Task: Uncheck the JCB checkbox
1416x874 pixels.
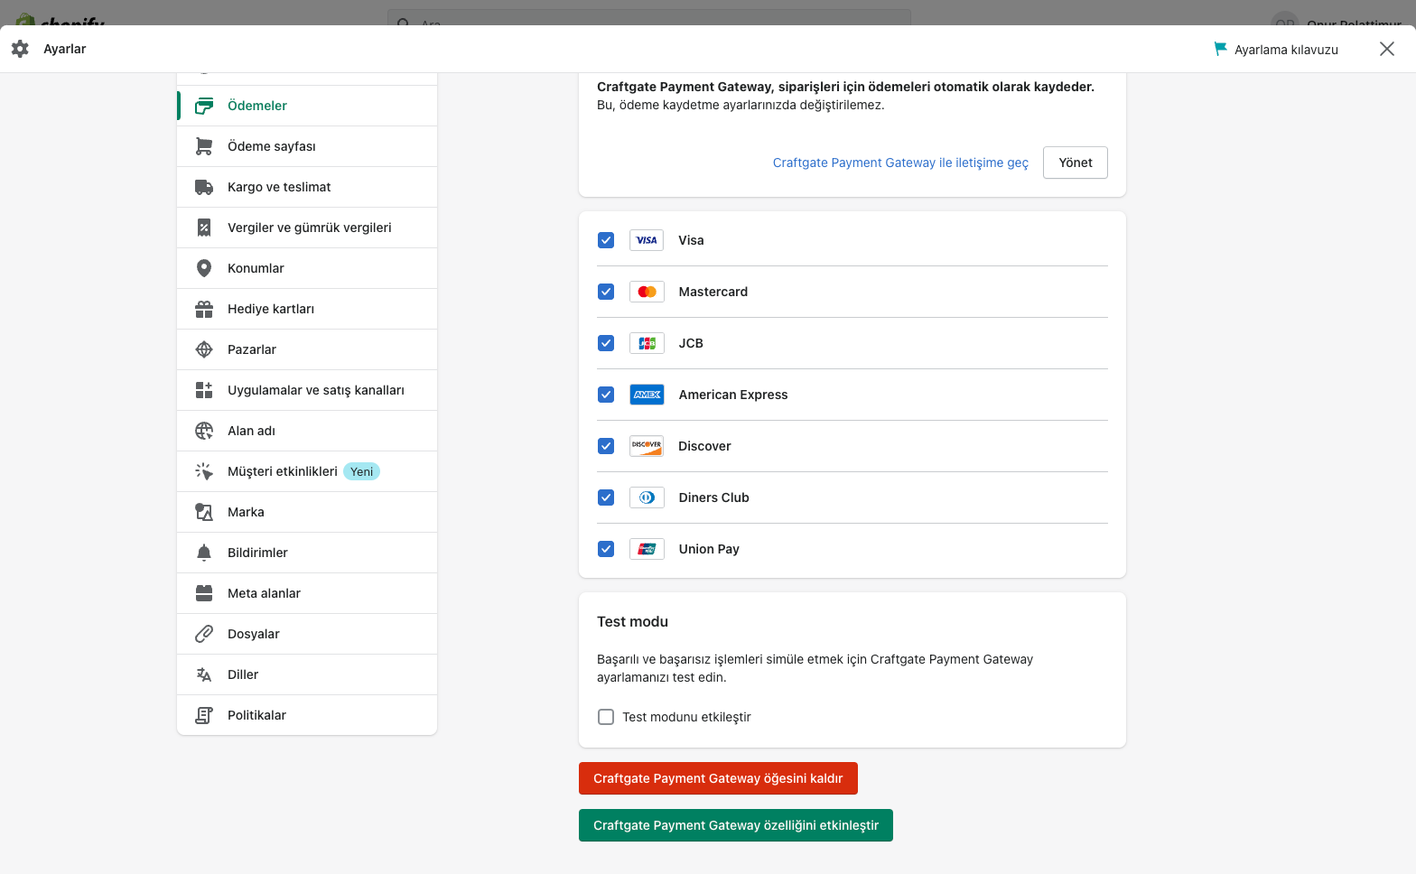Action: (606, 343)
